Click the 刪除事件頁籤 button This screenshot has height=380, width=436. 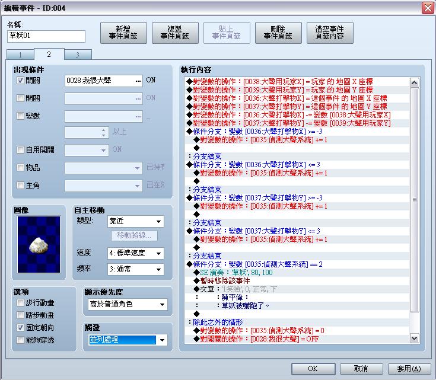click(x=278, y=33)
